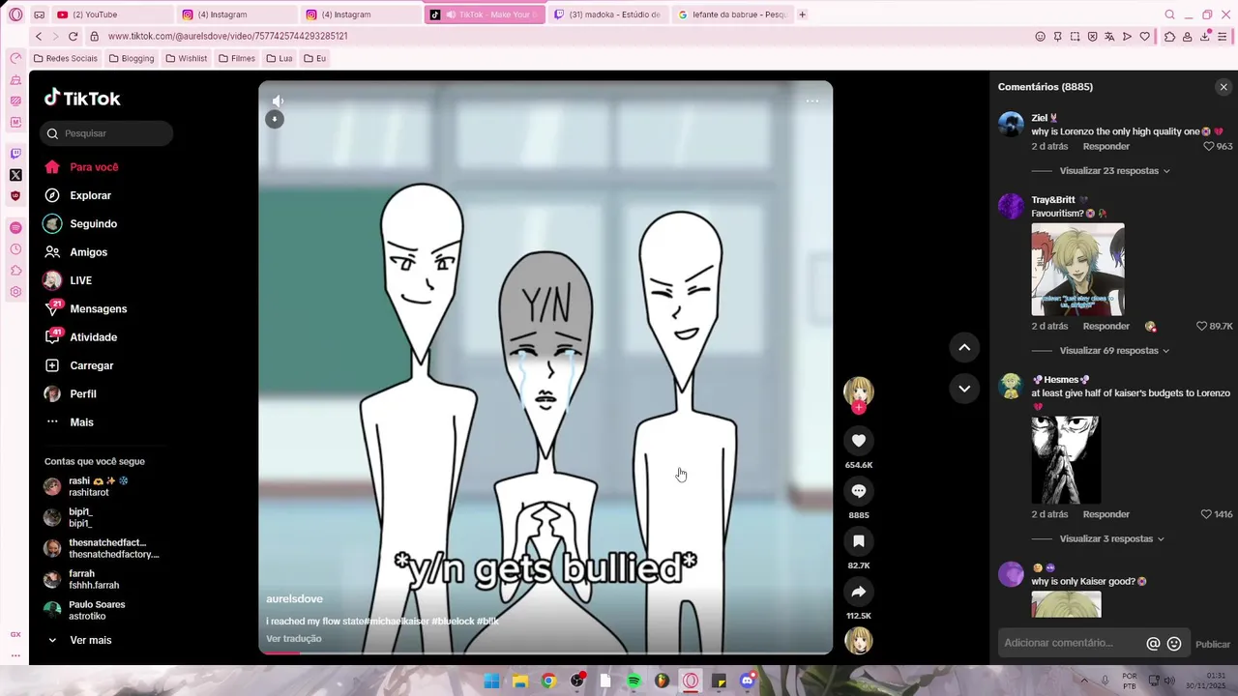Insert a mention with the @ icon

pyautogui.click(x=1153, y=644)
